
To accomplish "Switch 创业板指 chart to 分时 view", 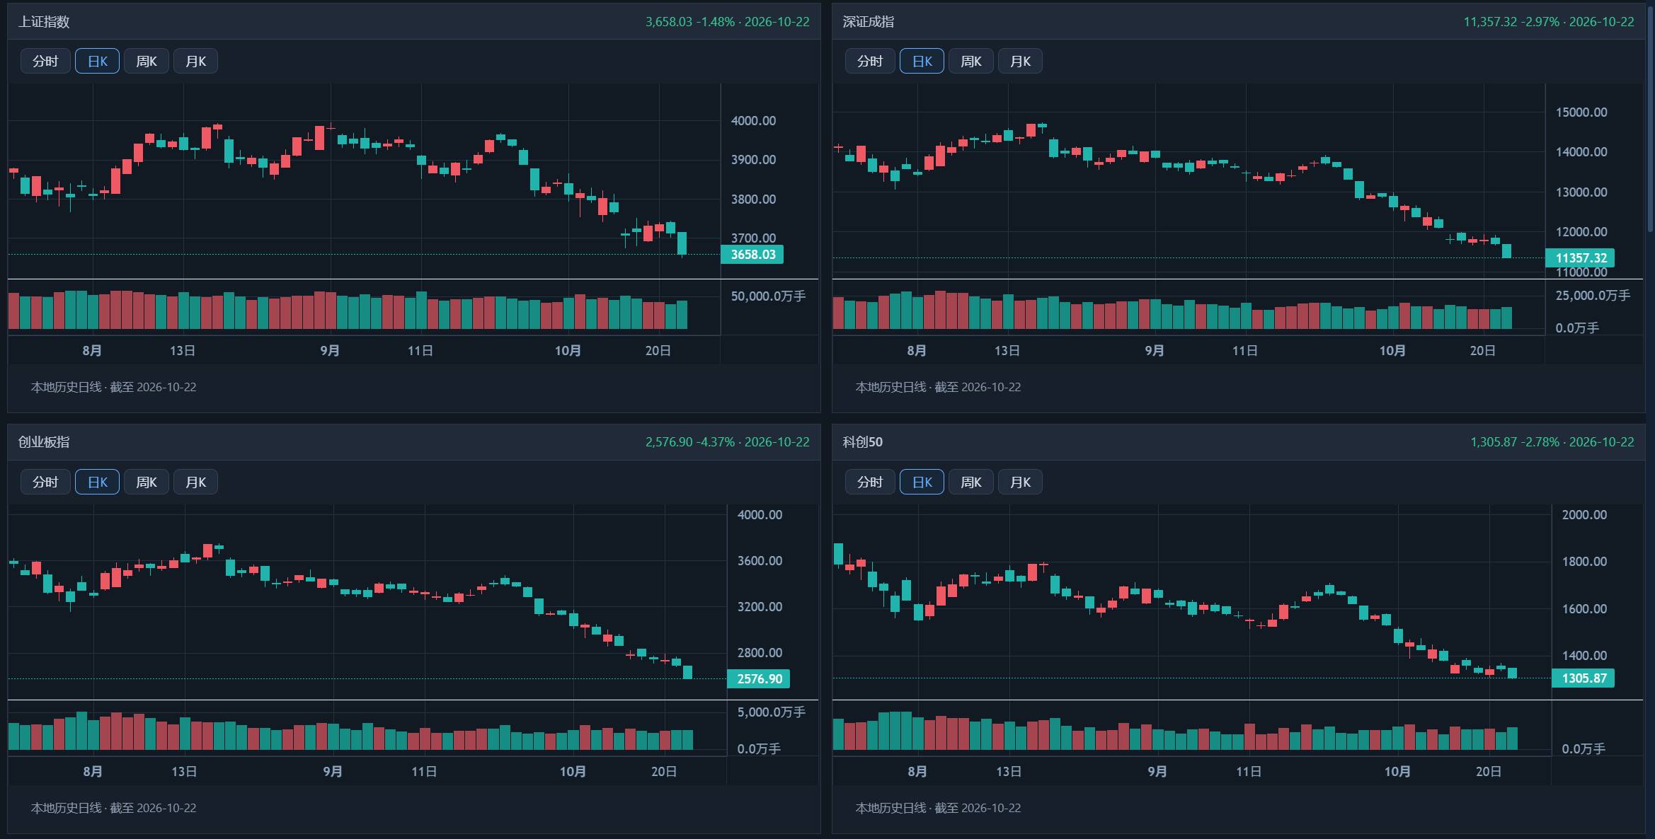I will click(45, 482).
